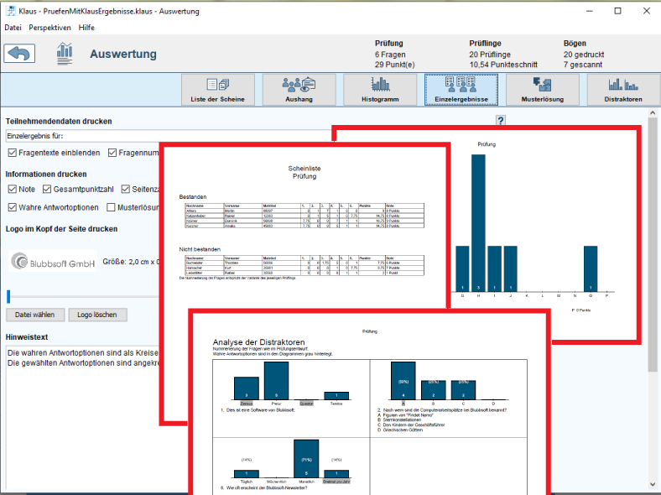Select the Einzelergebnisse view
This screenshot has height=495, width=661.
tap(461, 90)
